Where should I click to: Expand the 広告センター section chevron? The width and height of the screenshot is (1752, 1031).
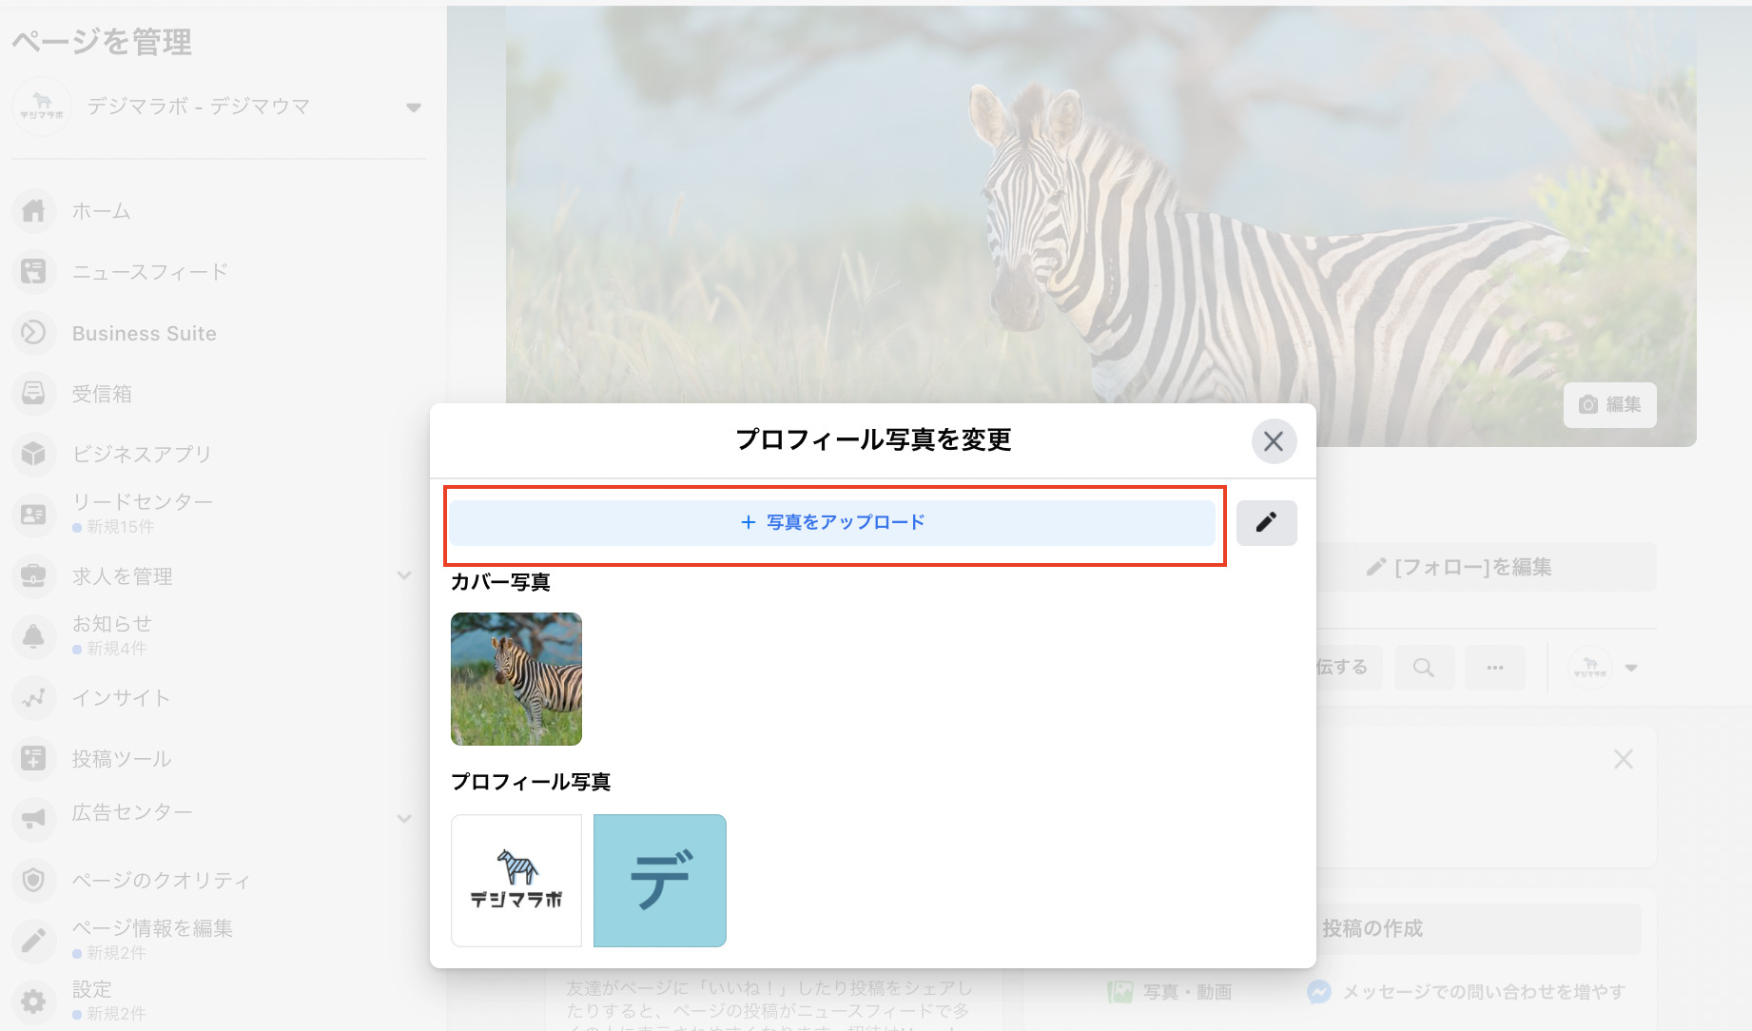[x=404, y=818]
